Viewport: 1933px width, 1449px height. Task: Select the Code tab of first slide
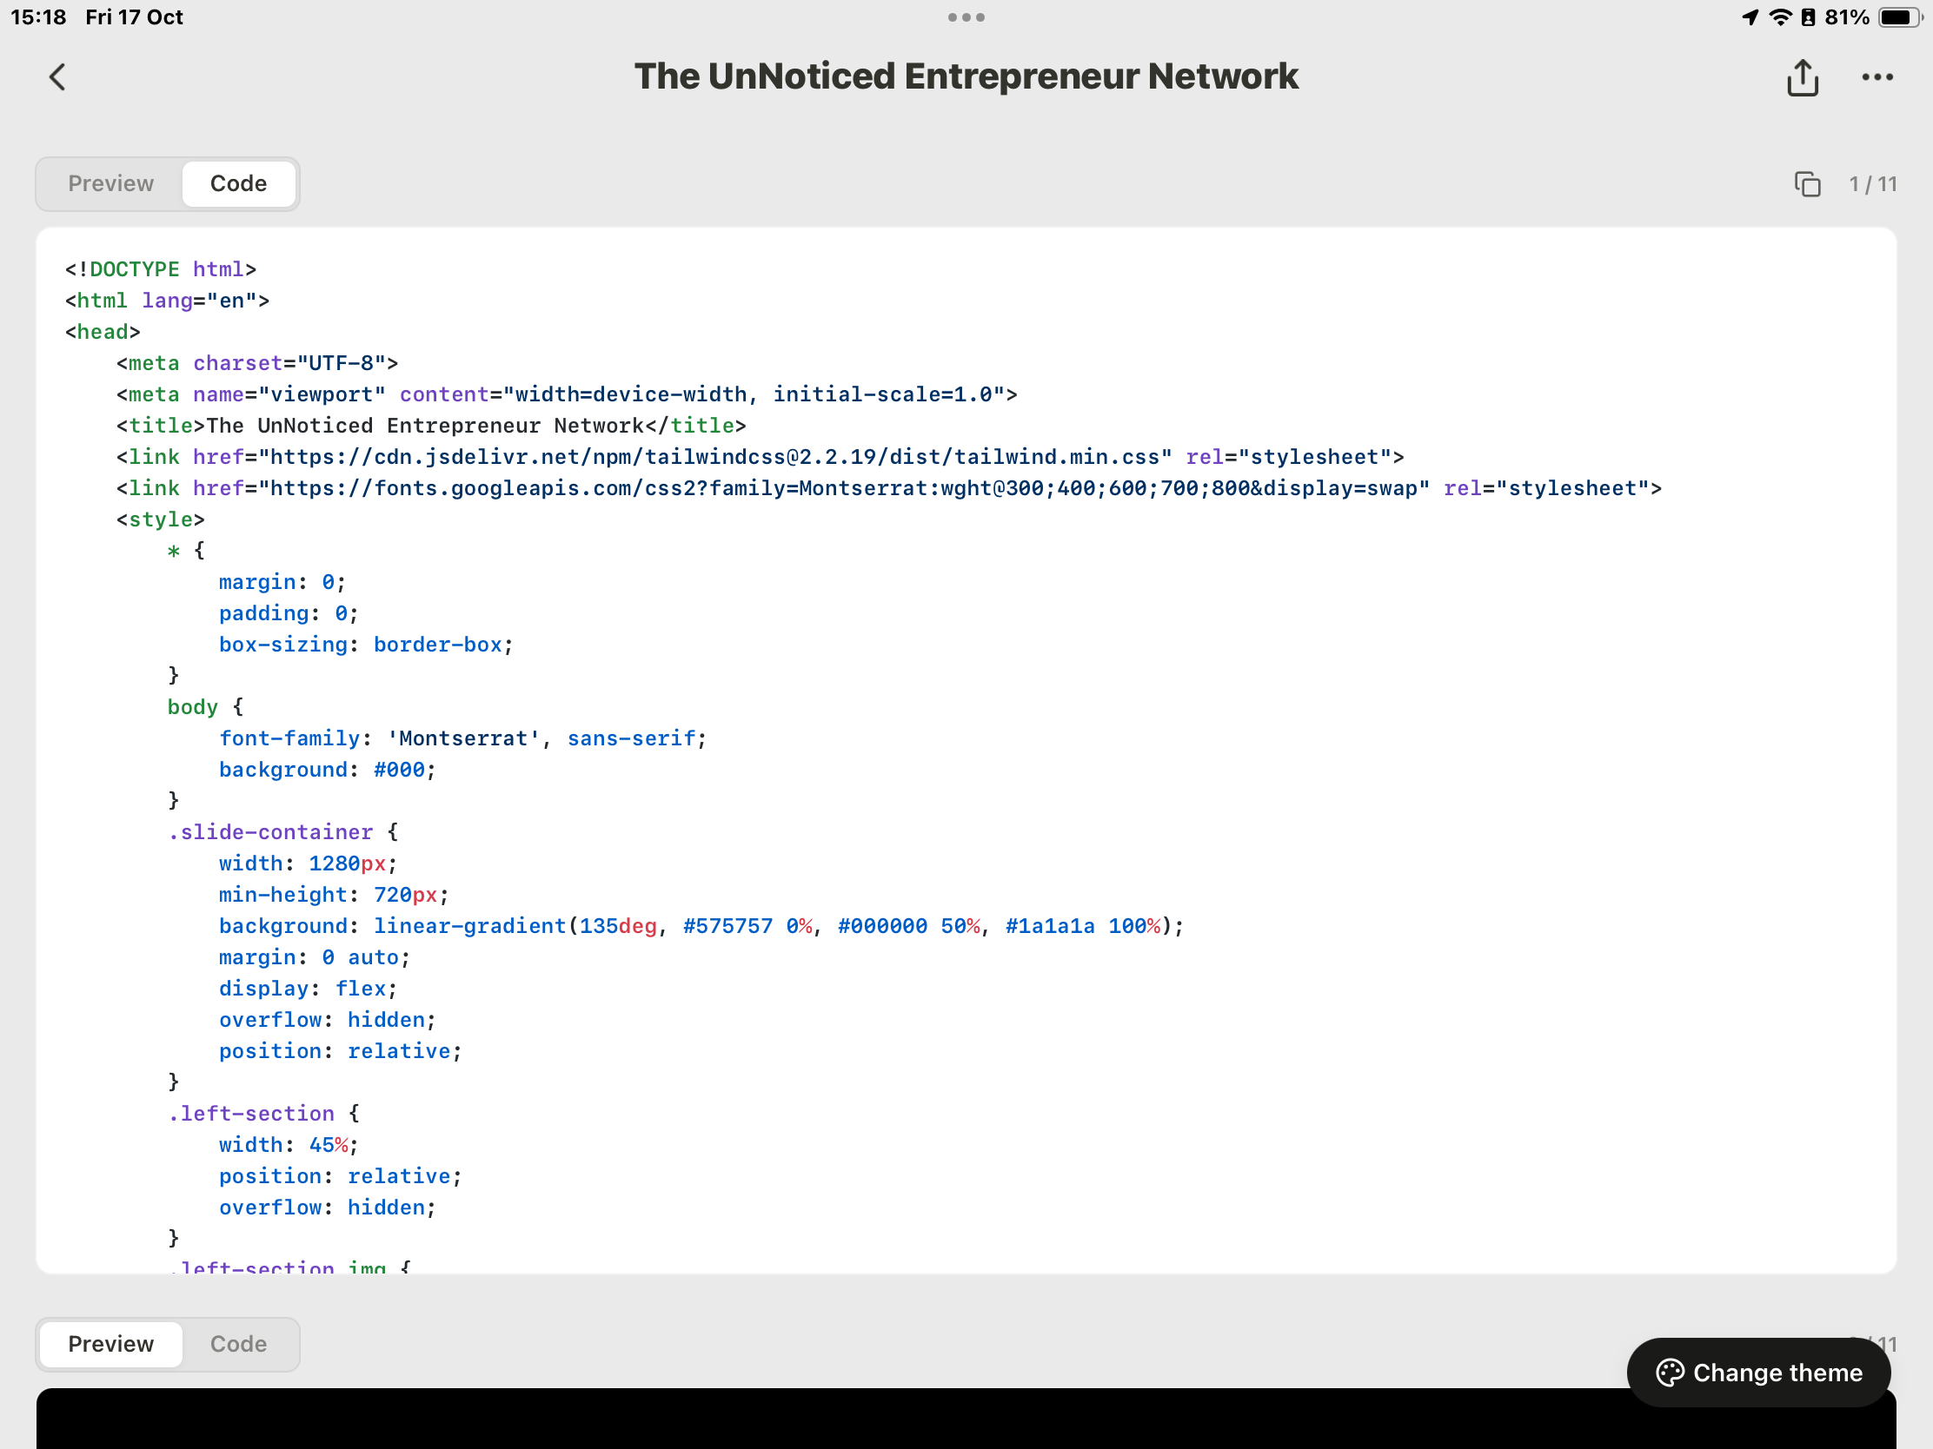tap(238, 184)
